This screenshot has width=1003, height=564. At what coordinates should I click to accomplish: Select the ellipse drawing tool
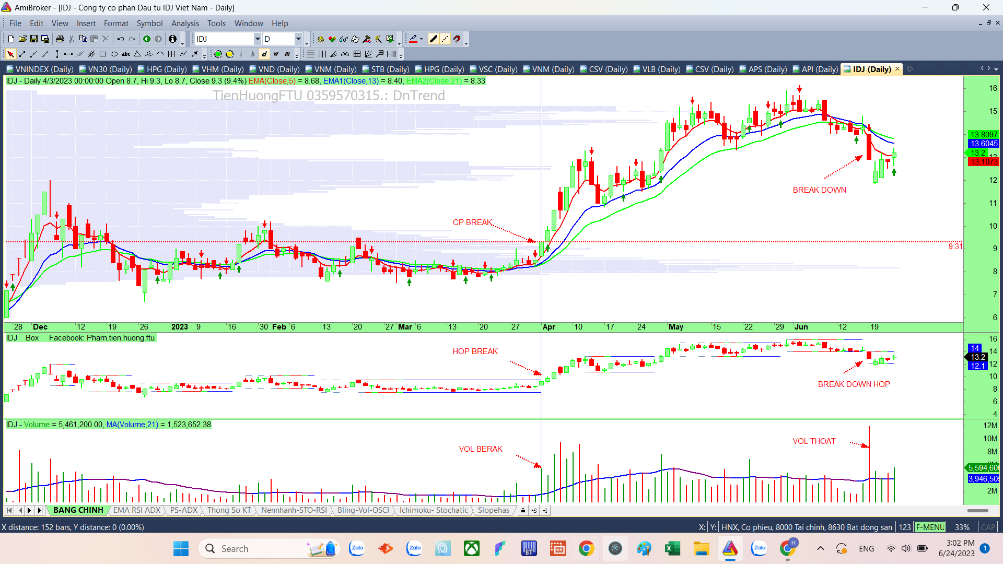(x=114, y=54)
